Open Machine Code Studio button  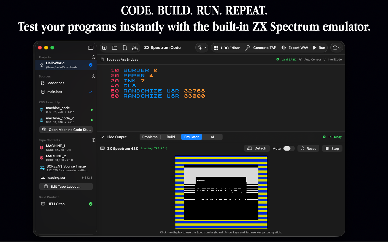point(66,130)
